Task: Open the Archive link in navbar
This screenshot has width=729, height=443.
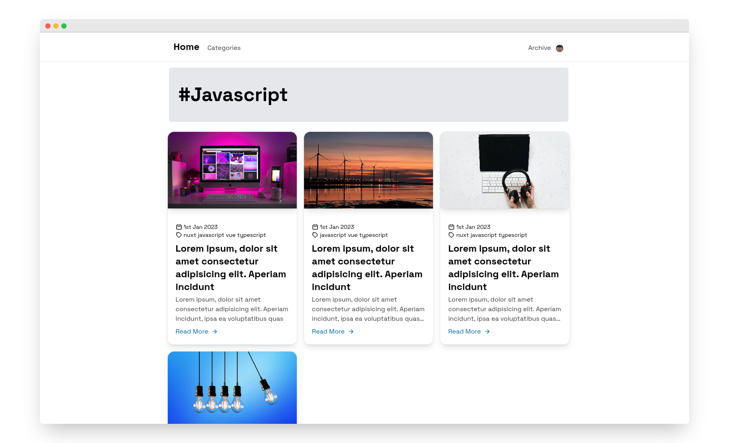Action: (539, 48)
